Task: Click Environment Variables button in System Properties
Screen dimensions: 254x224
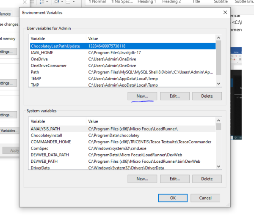Action: click(9, 131)
